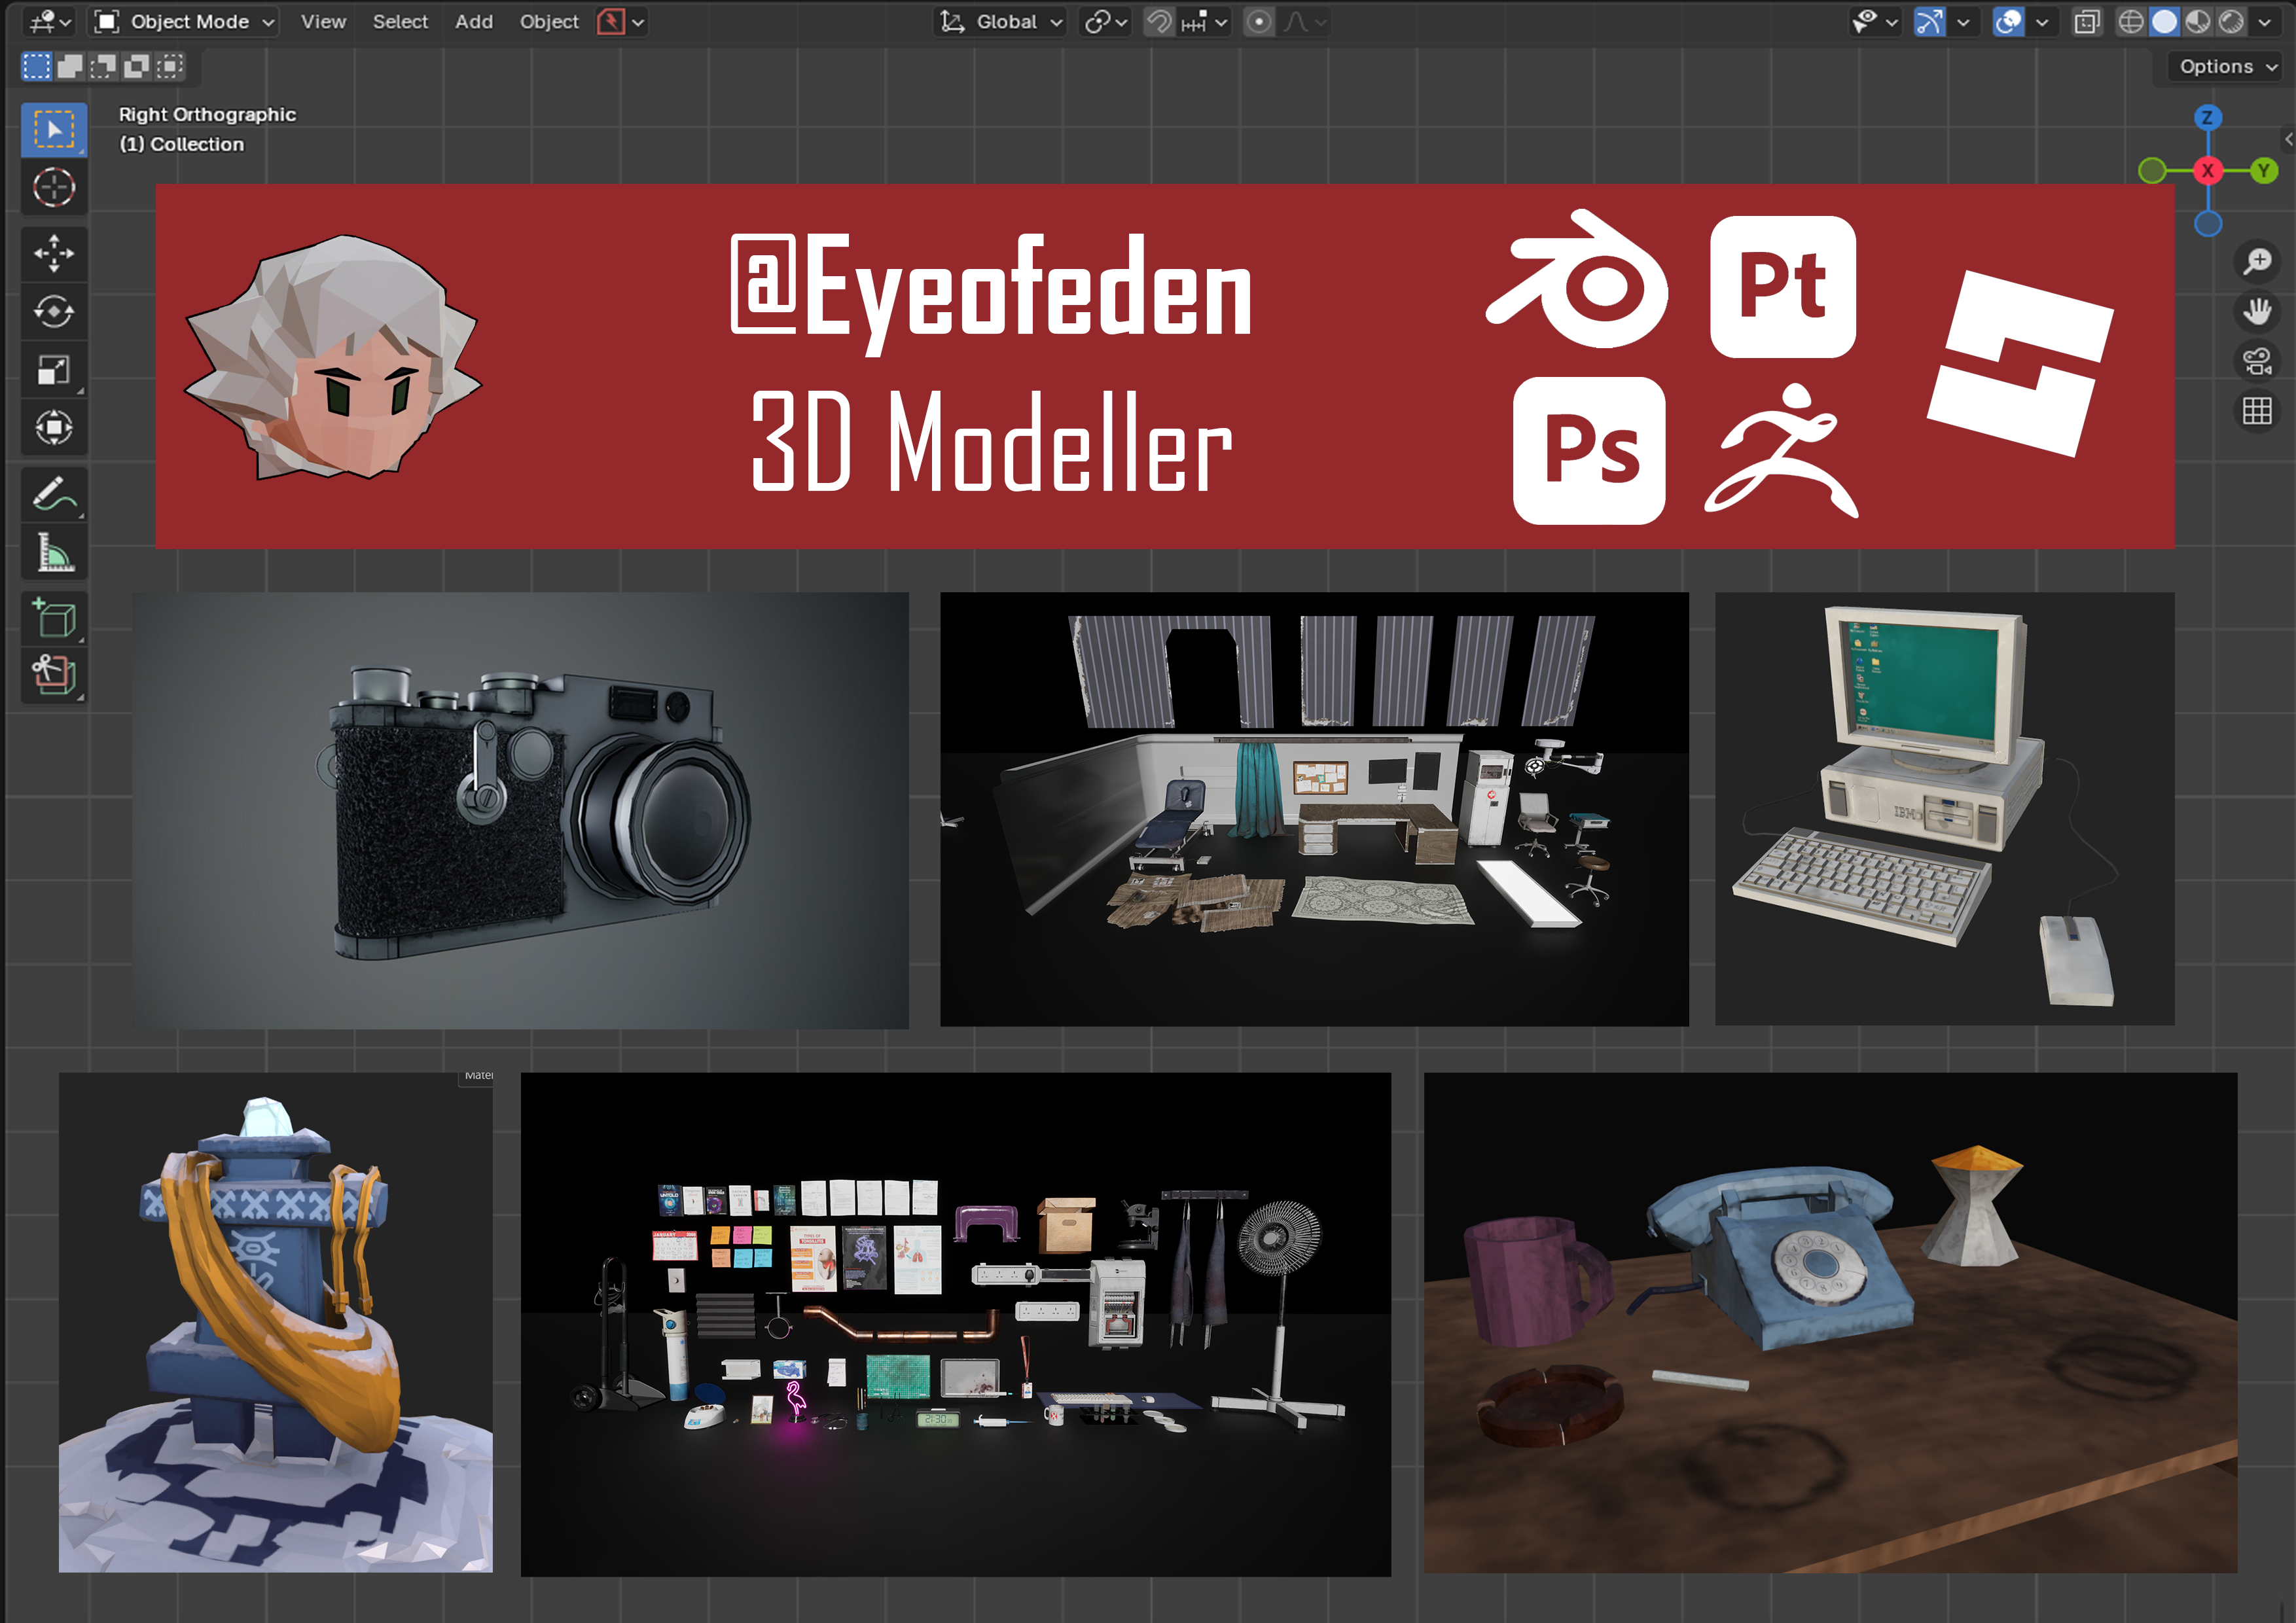Open the Add menu

pyautogui.click(x=474, y=22)
